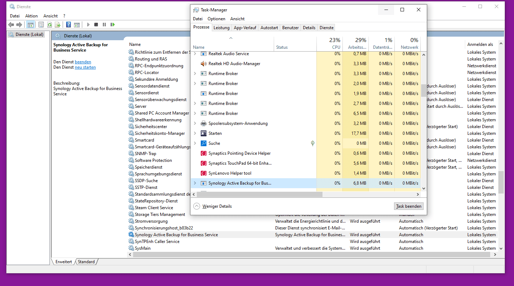Click the 'neu starten' service link
Viewport: 514px width, 286px height.
coord(85,67)
